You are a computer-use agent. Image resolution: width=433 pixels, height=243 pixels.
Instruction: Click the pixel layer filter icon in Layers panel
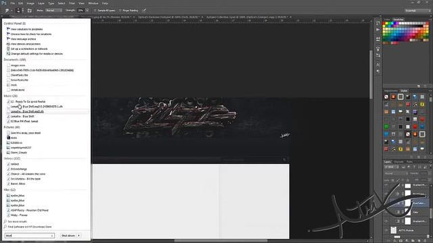pyautogui.click(x=403, y=167)
